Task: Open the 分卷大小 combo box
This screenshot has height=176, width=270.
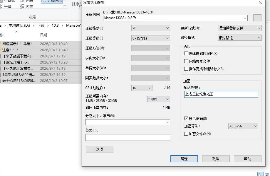Action: pos(128,122)
